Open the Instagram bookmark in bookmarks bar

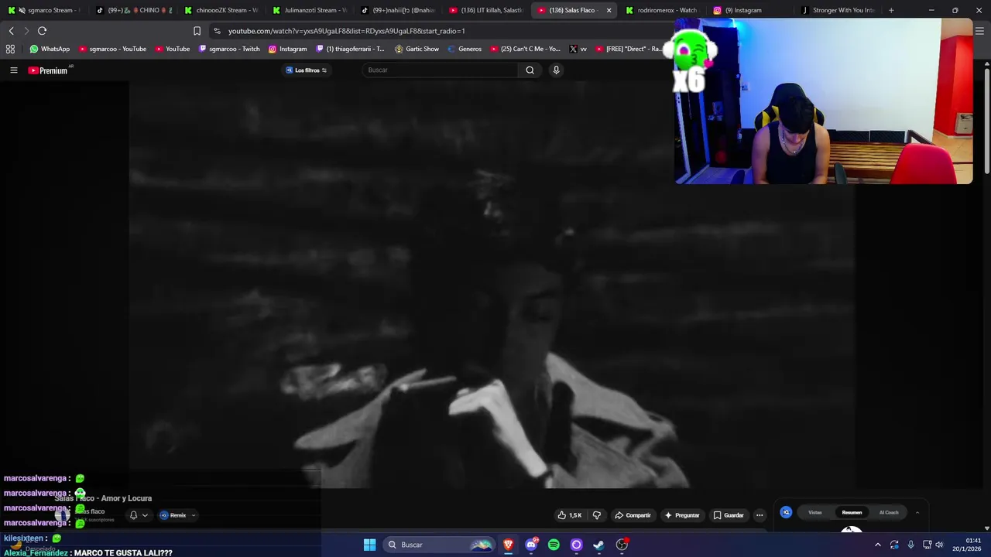[287, 49]
